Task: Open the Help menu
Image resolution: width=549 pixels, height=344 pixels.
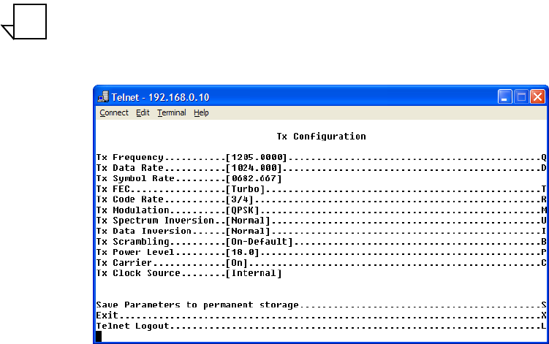Action: point(201,112)
